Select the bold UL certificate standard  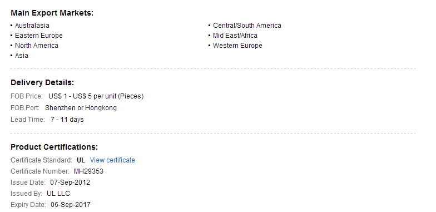point(81,160)
